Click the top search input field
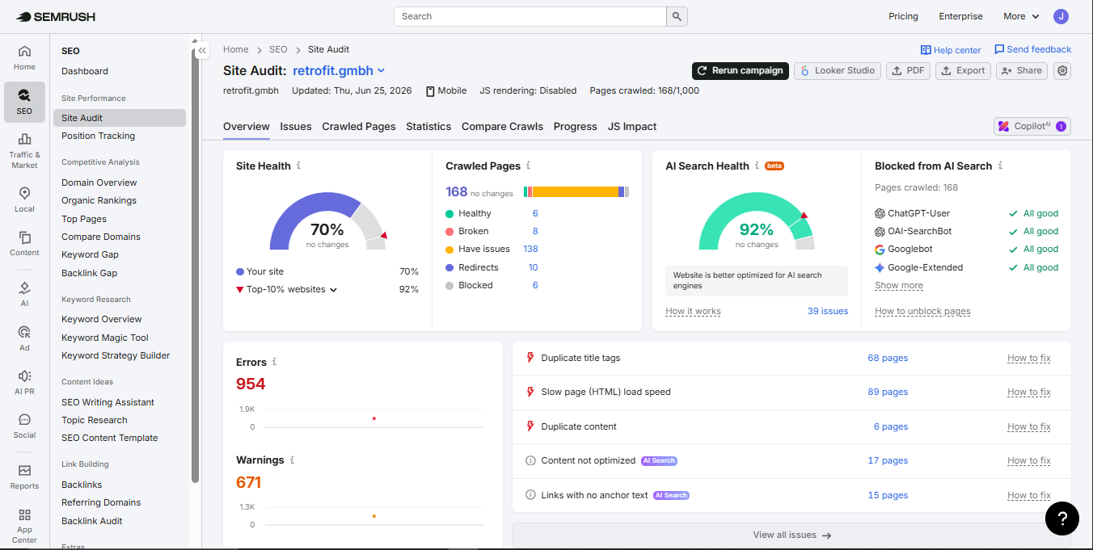This screenshot has height=550, width=1093. point(530,16)
